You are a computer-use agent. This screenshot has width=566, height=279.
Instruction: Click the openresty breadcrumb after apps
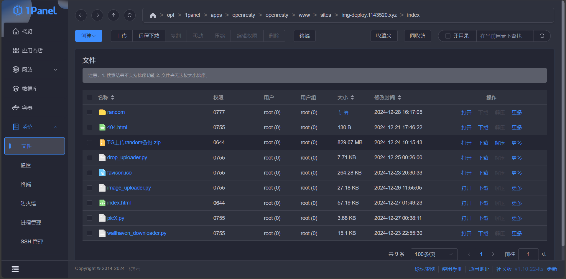click(243, 15)
